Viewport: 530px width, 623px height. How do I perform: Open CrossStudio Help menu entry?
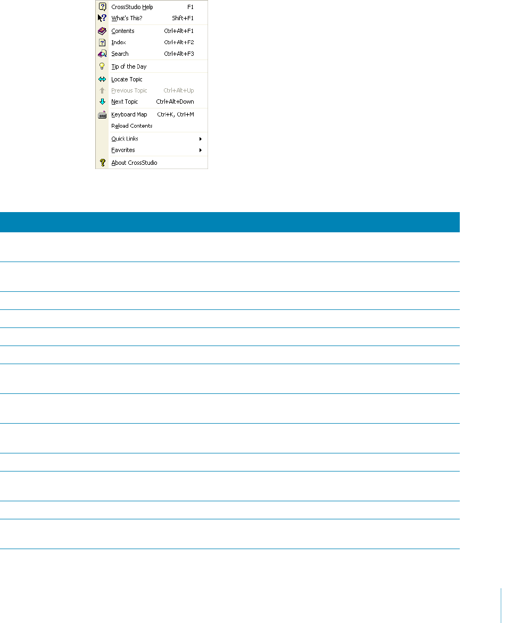pyautogui.click(x=152, y=7)
